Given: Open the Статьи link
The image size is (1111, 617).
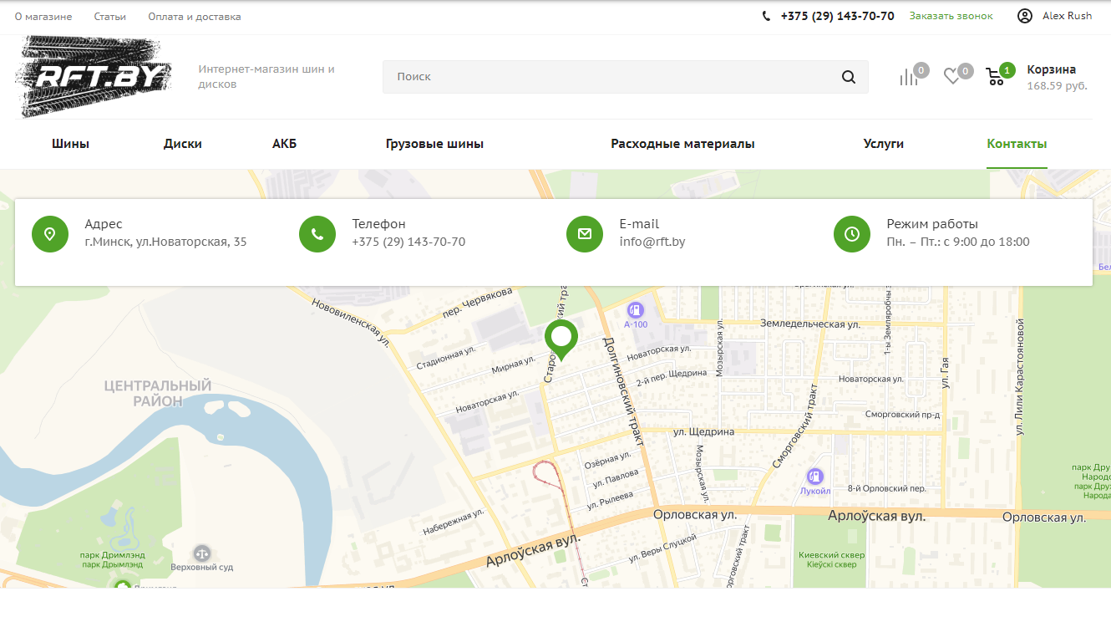Looking at the screenshot, I should click(110, 17).
